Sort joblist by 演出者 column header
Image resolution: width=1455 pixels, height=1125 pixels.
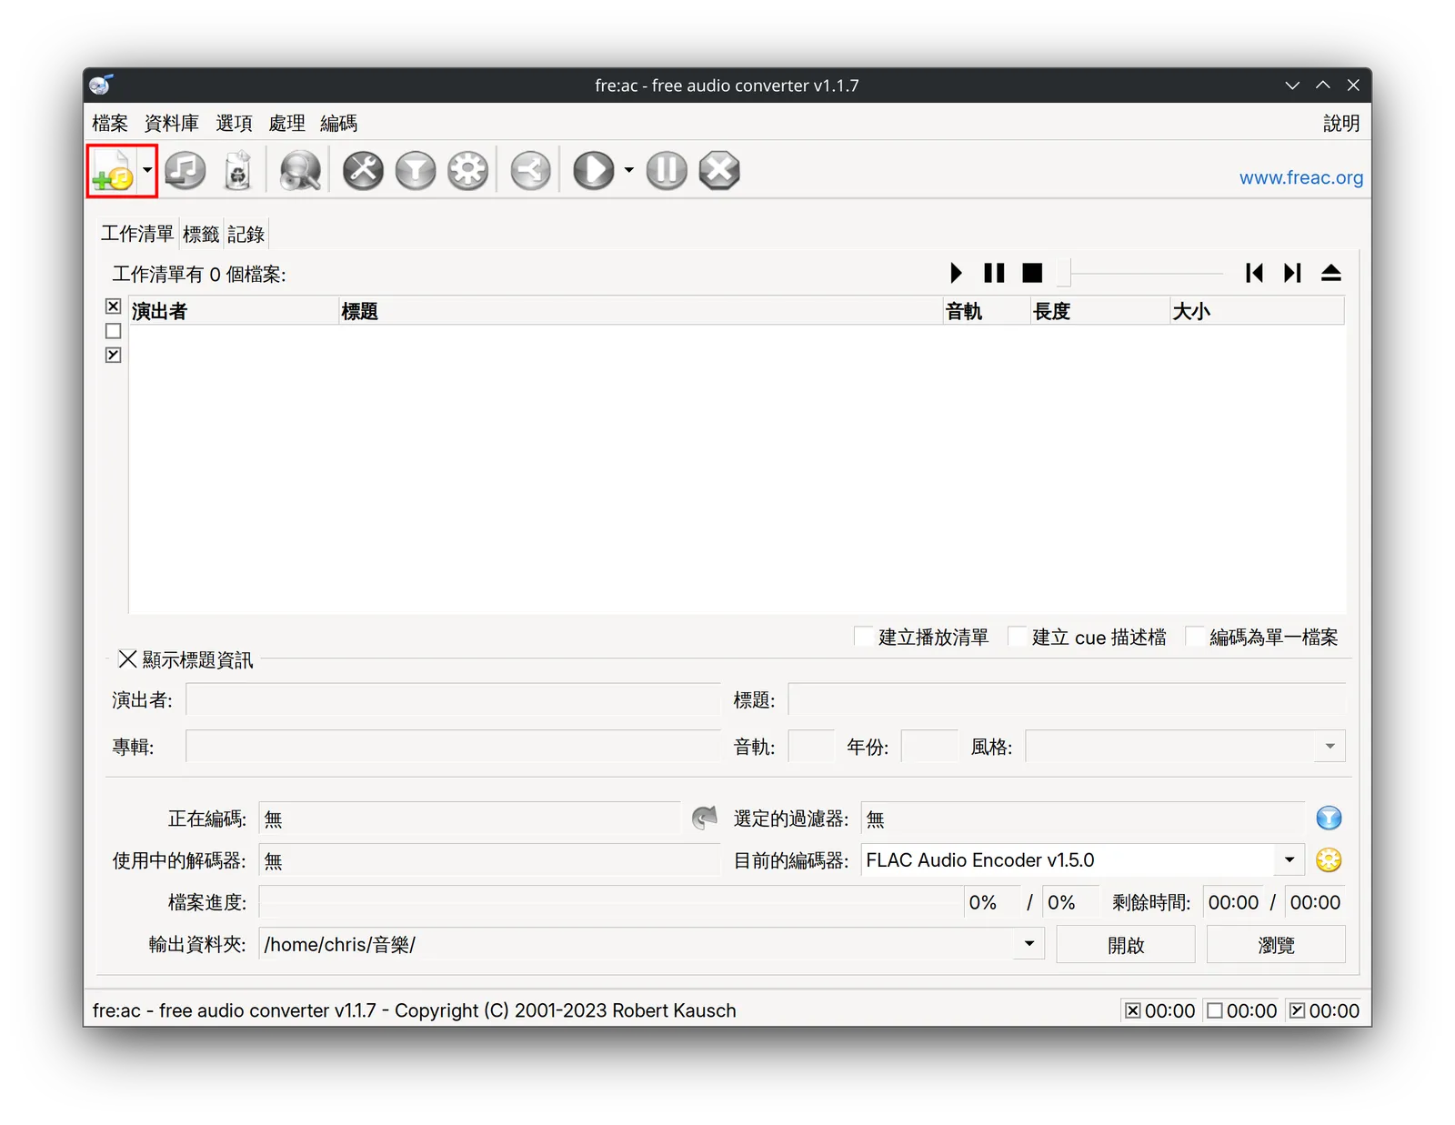(x=234, y=311)
